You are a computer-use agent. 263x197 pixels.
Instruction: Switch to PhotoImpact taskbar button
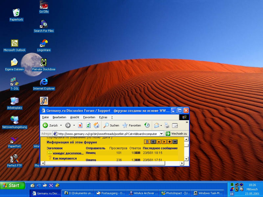[x=175, y=193]
